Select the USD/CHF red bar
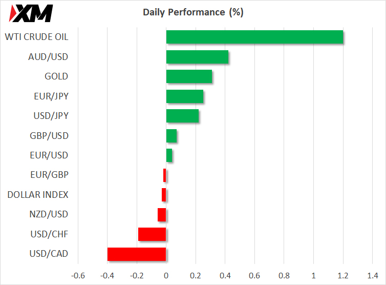386x285 pixels. point(152,234)
